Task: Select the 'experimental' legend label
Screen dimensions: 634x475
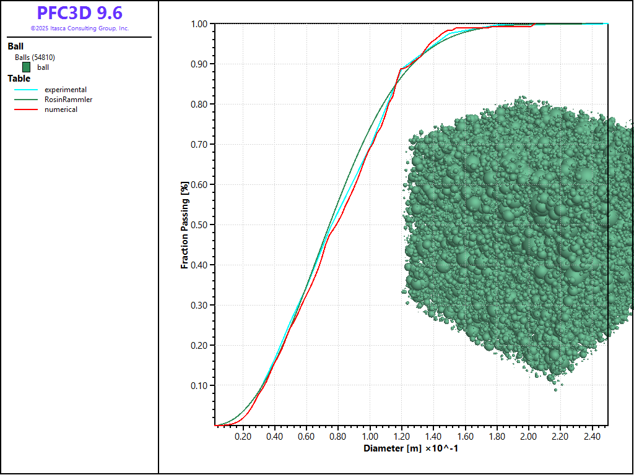Action: 66,90
